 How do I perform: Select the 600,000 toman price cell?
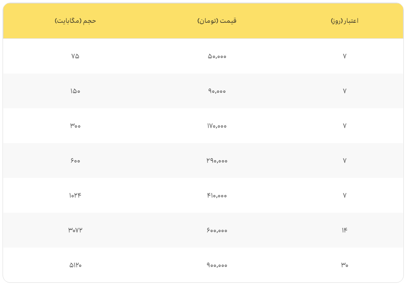tap(217, 230)
